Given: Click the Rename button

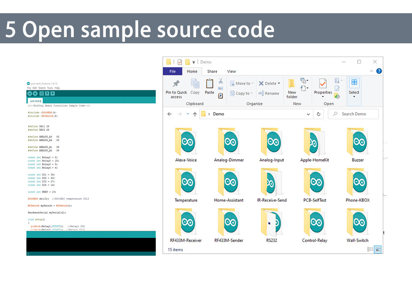Looking at the screenshot, I should [x=269, y=93].
